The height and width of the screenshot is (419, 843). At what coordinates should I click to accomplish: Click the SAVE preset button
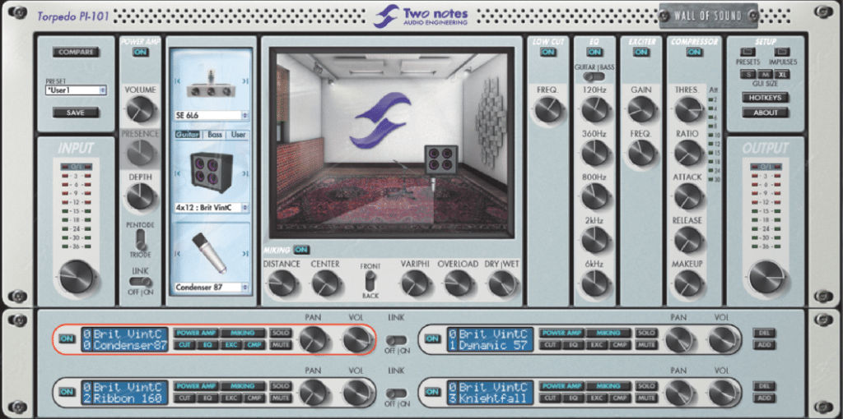click(76, 113)
